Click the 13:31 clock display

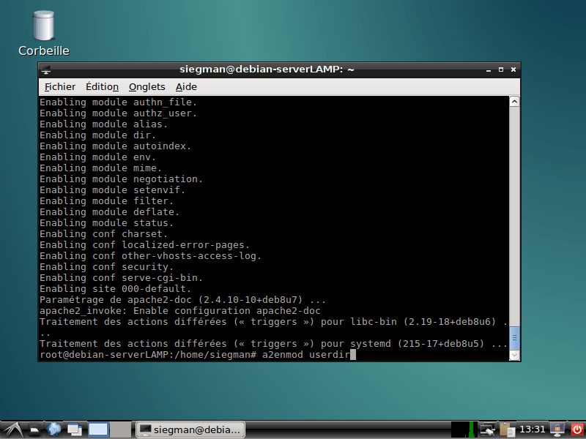point(533,429)
